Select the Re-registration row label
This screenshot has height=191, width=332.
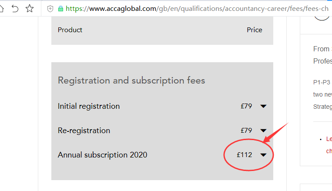[x=84, y=131]
